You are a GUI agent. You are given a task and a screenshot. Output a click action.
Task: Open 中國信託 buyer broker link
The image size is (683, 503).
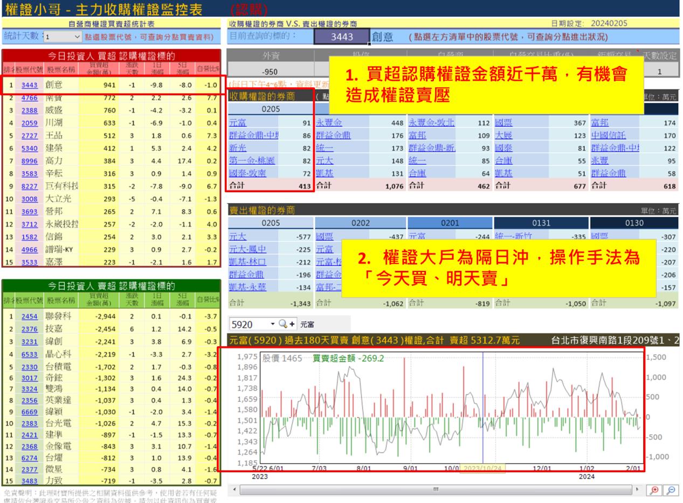pyautogui.click(x=609, y=135)
